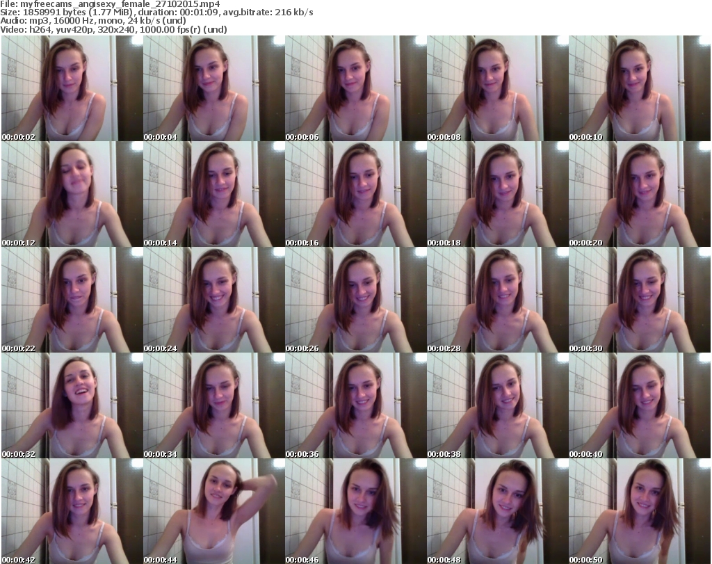This screenshot has height=564, width=712.
Task: Pick the 00:00:32 thumbnail
Action: [72, 405]
